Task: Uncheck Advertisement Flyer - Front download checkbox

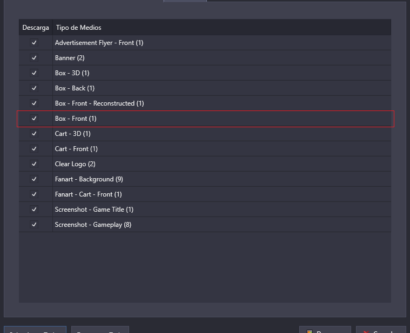Action: (x=34, y=43)
